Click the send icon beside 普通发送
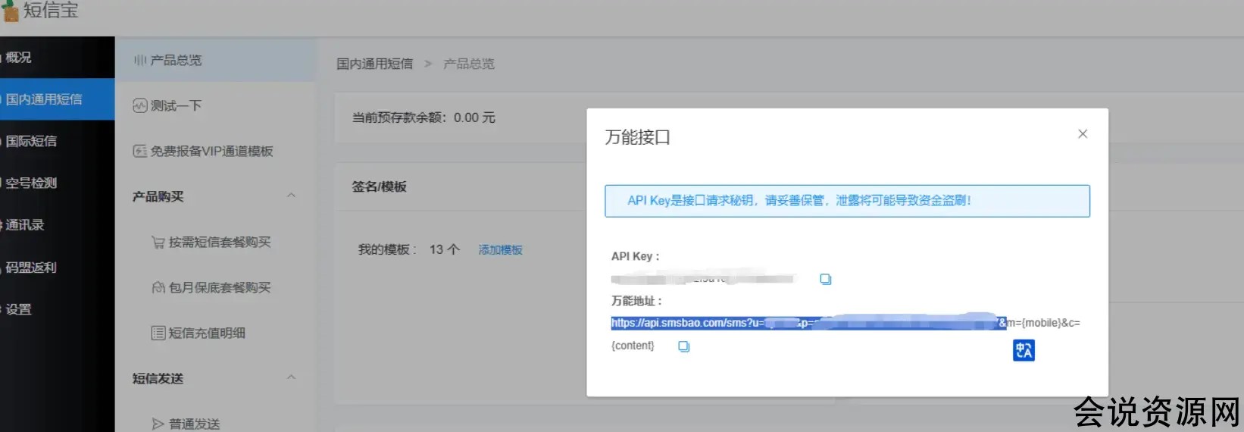Image resolution: width=1244 pixels, height=432 pixels. tap(158, 424)
